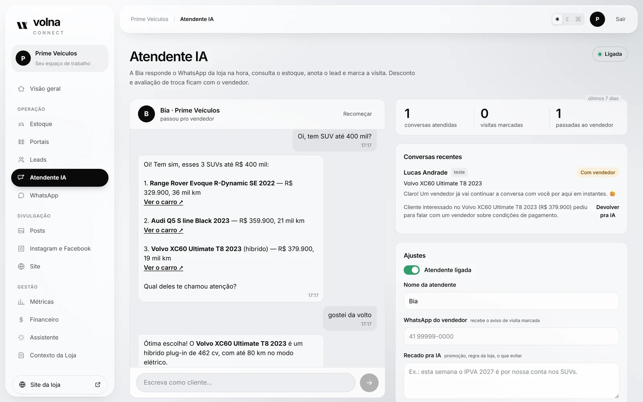Click the Prime Veículos breadcrumb
Screen dimensions: 643x402
[149, 19]
